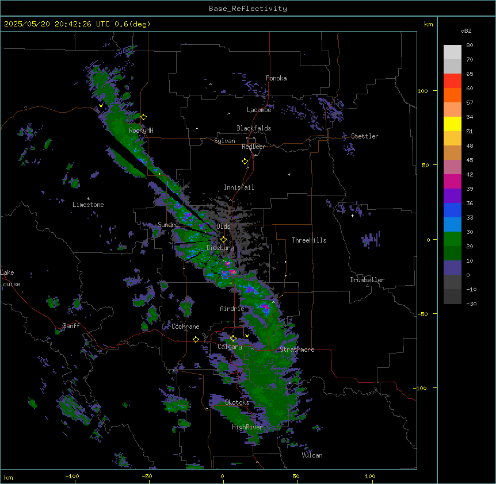Click the yellow diamond marker below Olds
496x484 pixels.
223,240
